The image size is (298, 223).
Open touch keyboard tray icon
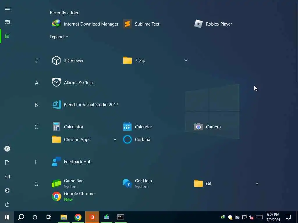(259, 217)
